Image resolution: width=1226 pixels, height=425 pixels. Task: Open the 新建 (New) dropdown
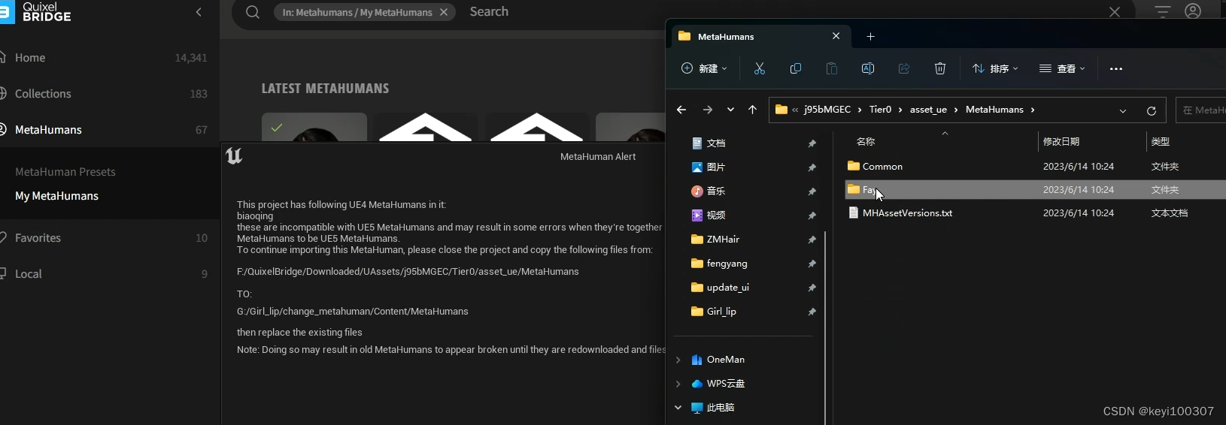click(x=704, y=68)
